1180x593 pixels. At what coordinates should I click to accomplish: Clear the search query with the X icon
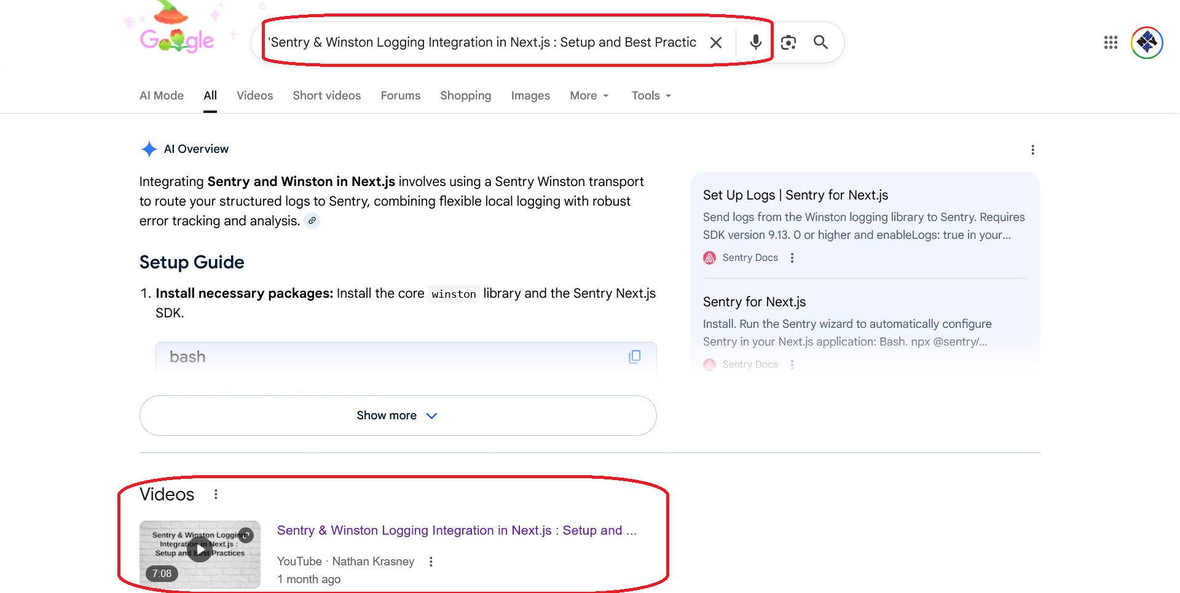715,42
